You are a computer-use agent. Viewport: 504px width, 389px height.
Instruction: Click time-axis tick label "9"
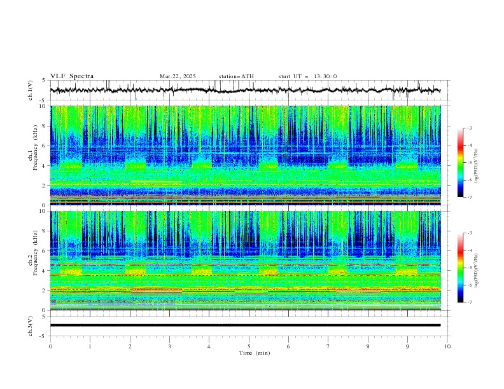408,346
